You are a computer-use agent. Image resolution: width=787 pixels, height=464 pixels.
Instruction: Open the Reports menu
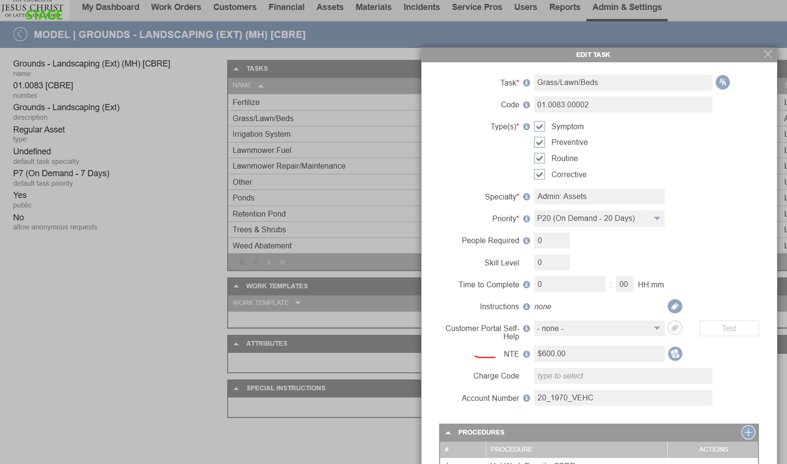(x=564, y=7)
